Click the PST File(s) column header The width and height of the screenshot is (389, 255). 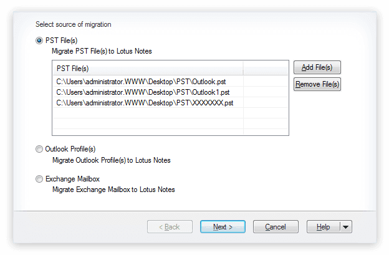(x=148, y=68)
